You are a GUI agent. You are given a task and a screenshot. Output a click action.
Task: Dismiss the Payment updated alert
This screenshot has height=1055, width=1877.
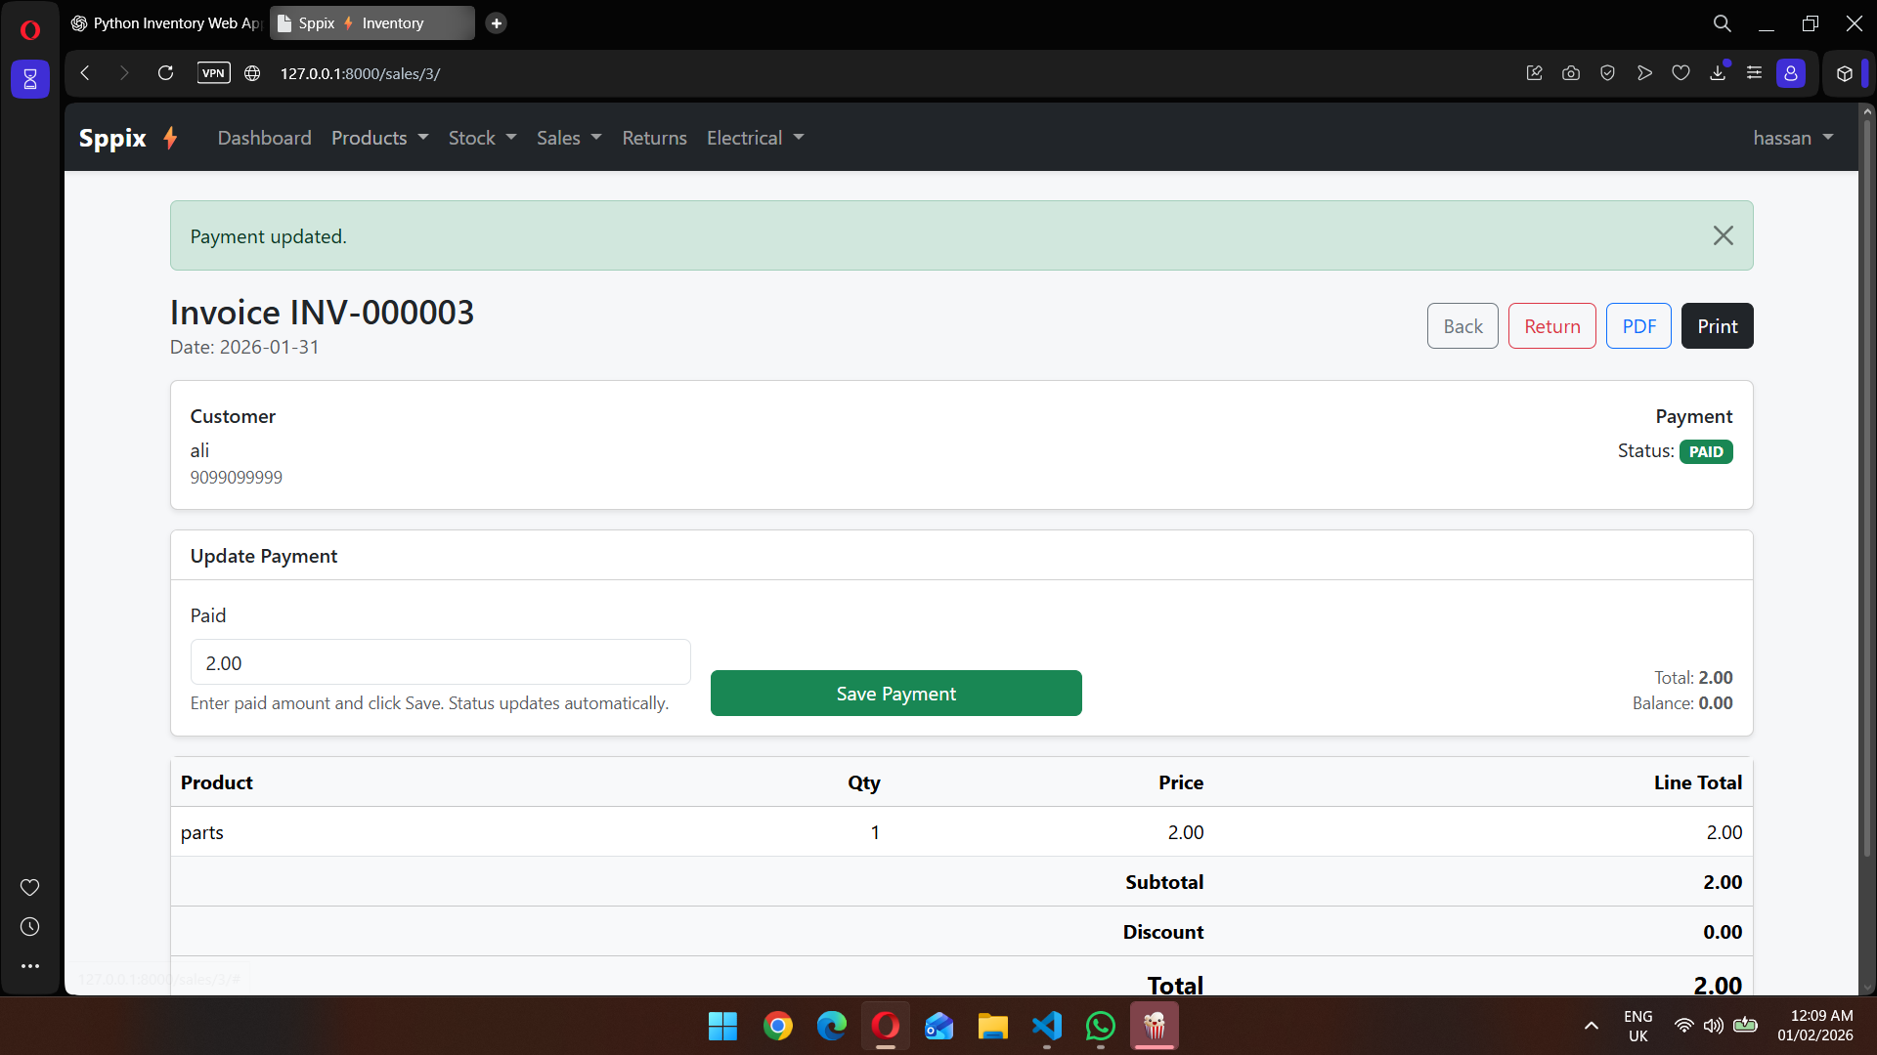coord(1723,235)
